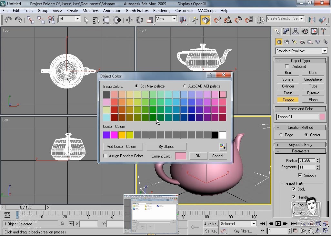Collapse the Name and Color rollout
Screen dimensions: 331x236
(300, 109)
